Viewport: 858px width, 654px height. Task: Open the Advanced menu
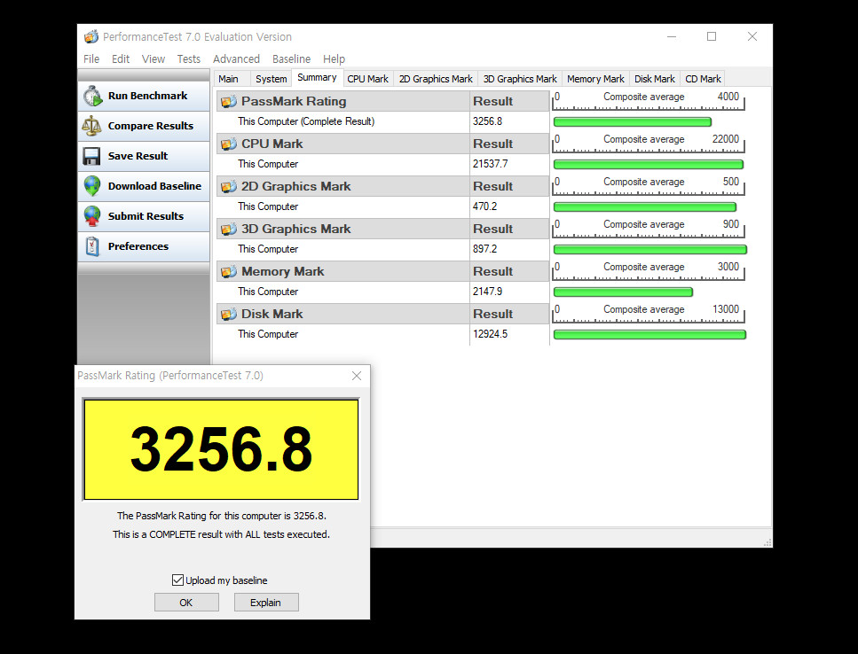tap(236, 59)
